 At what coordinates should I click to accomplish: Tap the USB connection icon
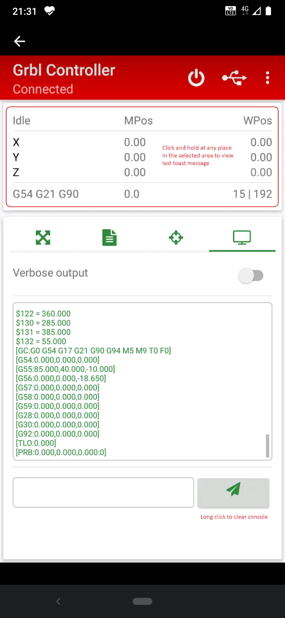pos(234,78)
